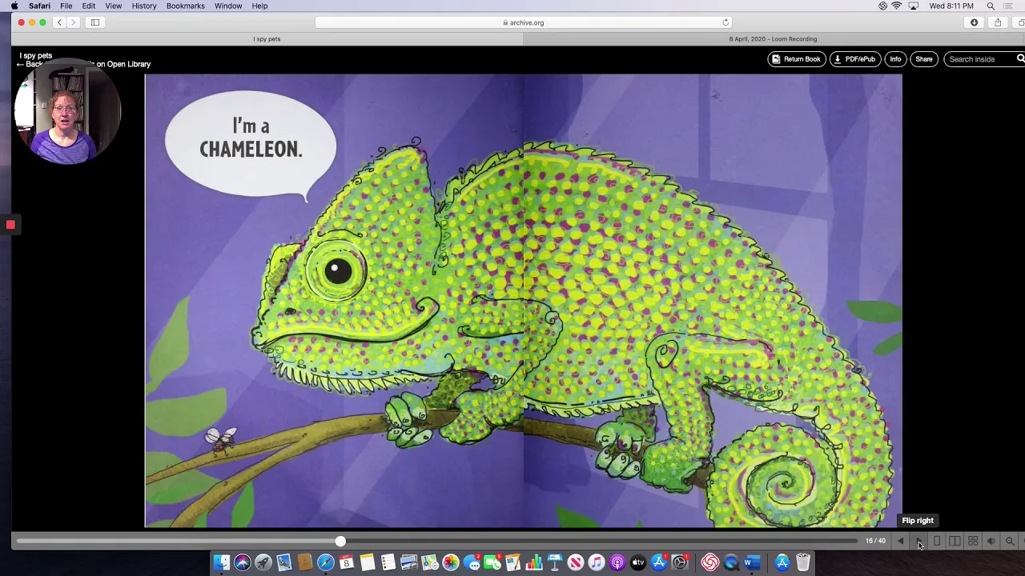This screenshot has width=1025, height=576.
Task: Open Calendar in the Dock
Action: coord(346,562)
